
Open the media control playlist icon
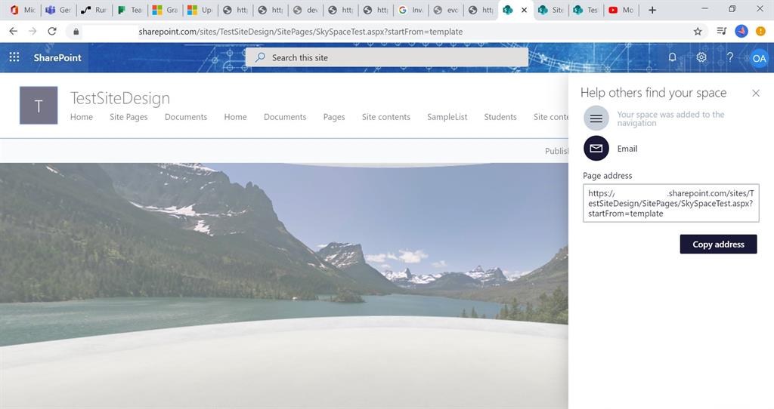(x=722, y=31)
